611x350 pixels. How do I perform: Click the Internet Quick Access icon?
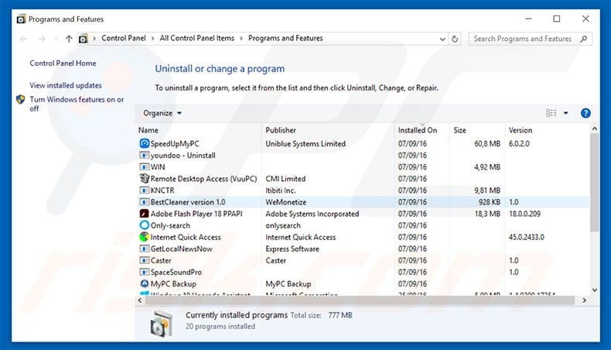(144, 237)
